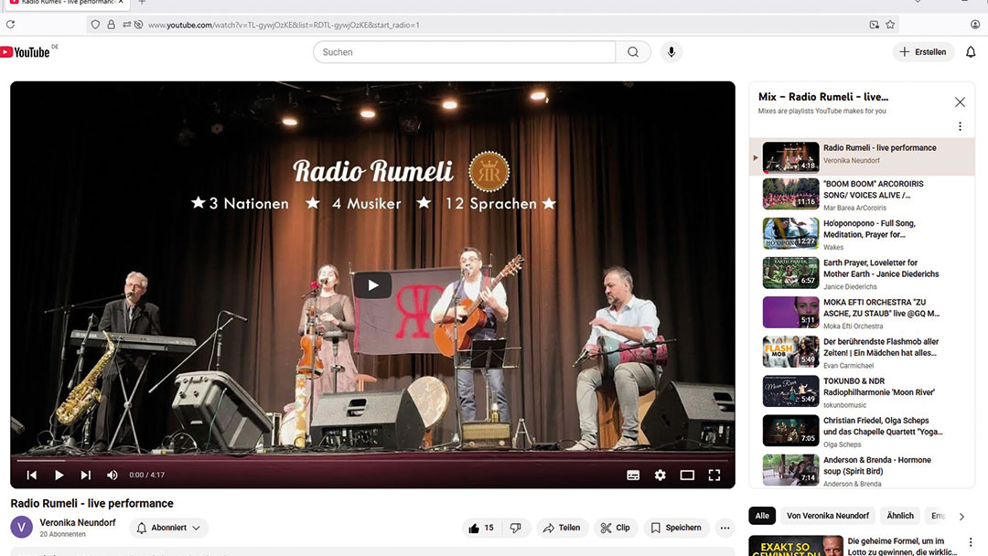Toggle theater mode view
The image size is (988, 556).
pos(687,476)
